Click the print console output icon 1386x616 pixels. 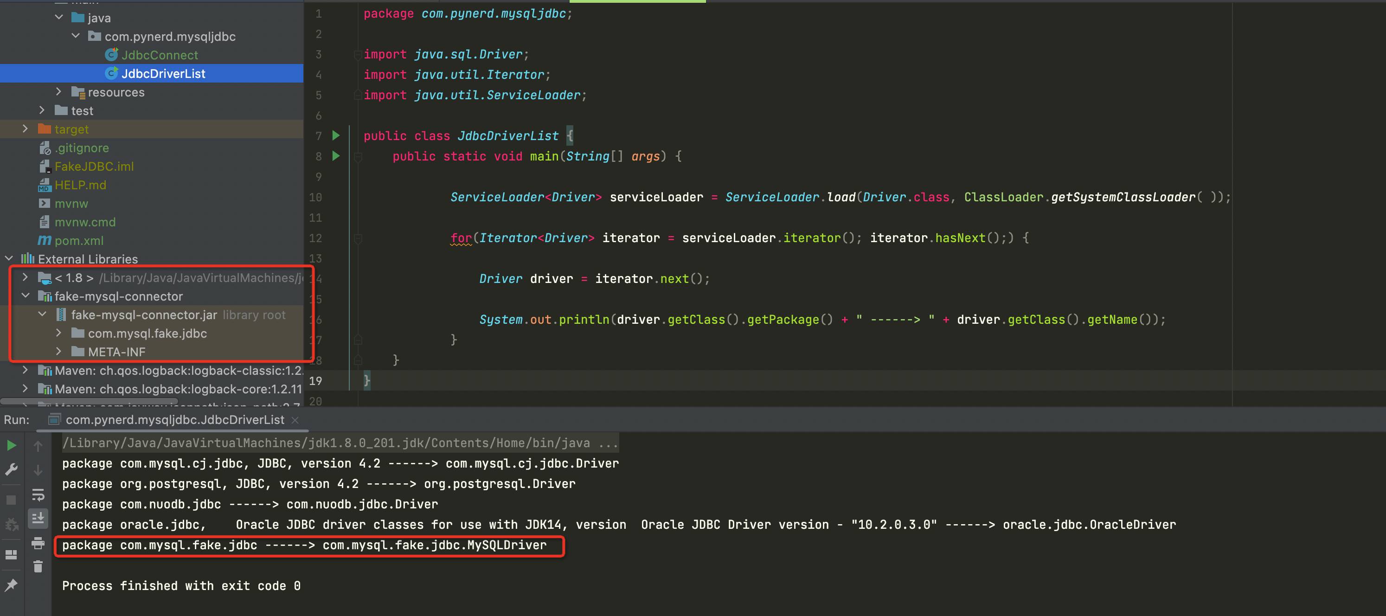pyautogui.click(x=38, y=543)
